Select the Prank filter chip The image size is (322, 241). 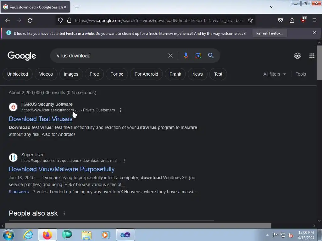175,74
